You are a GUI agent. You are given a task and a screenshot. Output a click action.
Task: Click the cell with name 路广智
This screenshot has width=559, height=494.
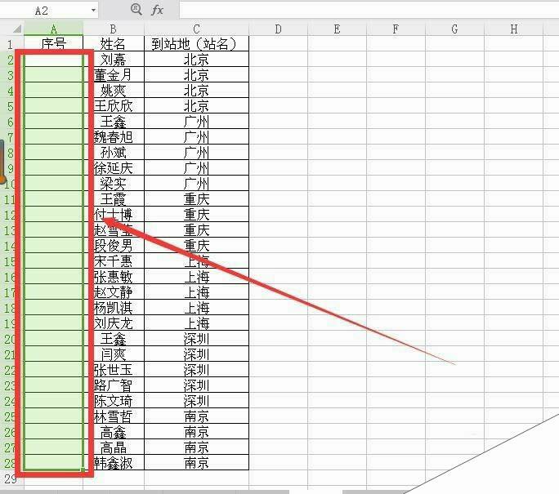tap(114, 385)
